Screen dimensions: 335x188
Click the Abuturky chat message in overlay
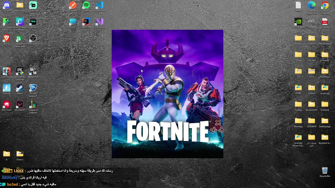tap(24, 178)
